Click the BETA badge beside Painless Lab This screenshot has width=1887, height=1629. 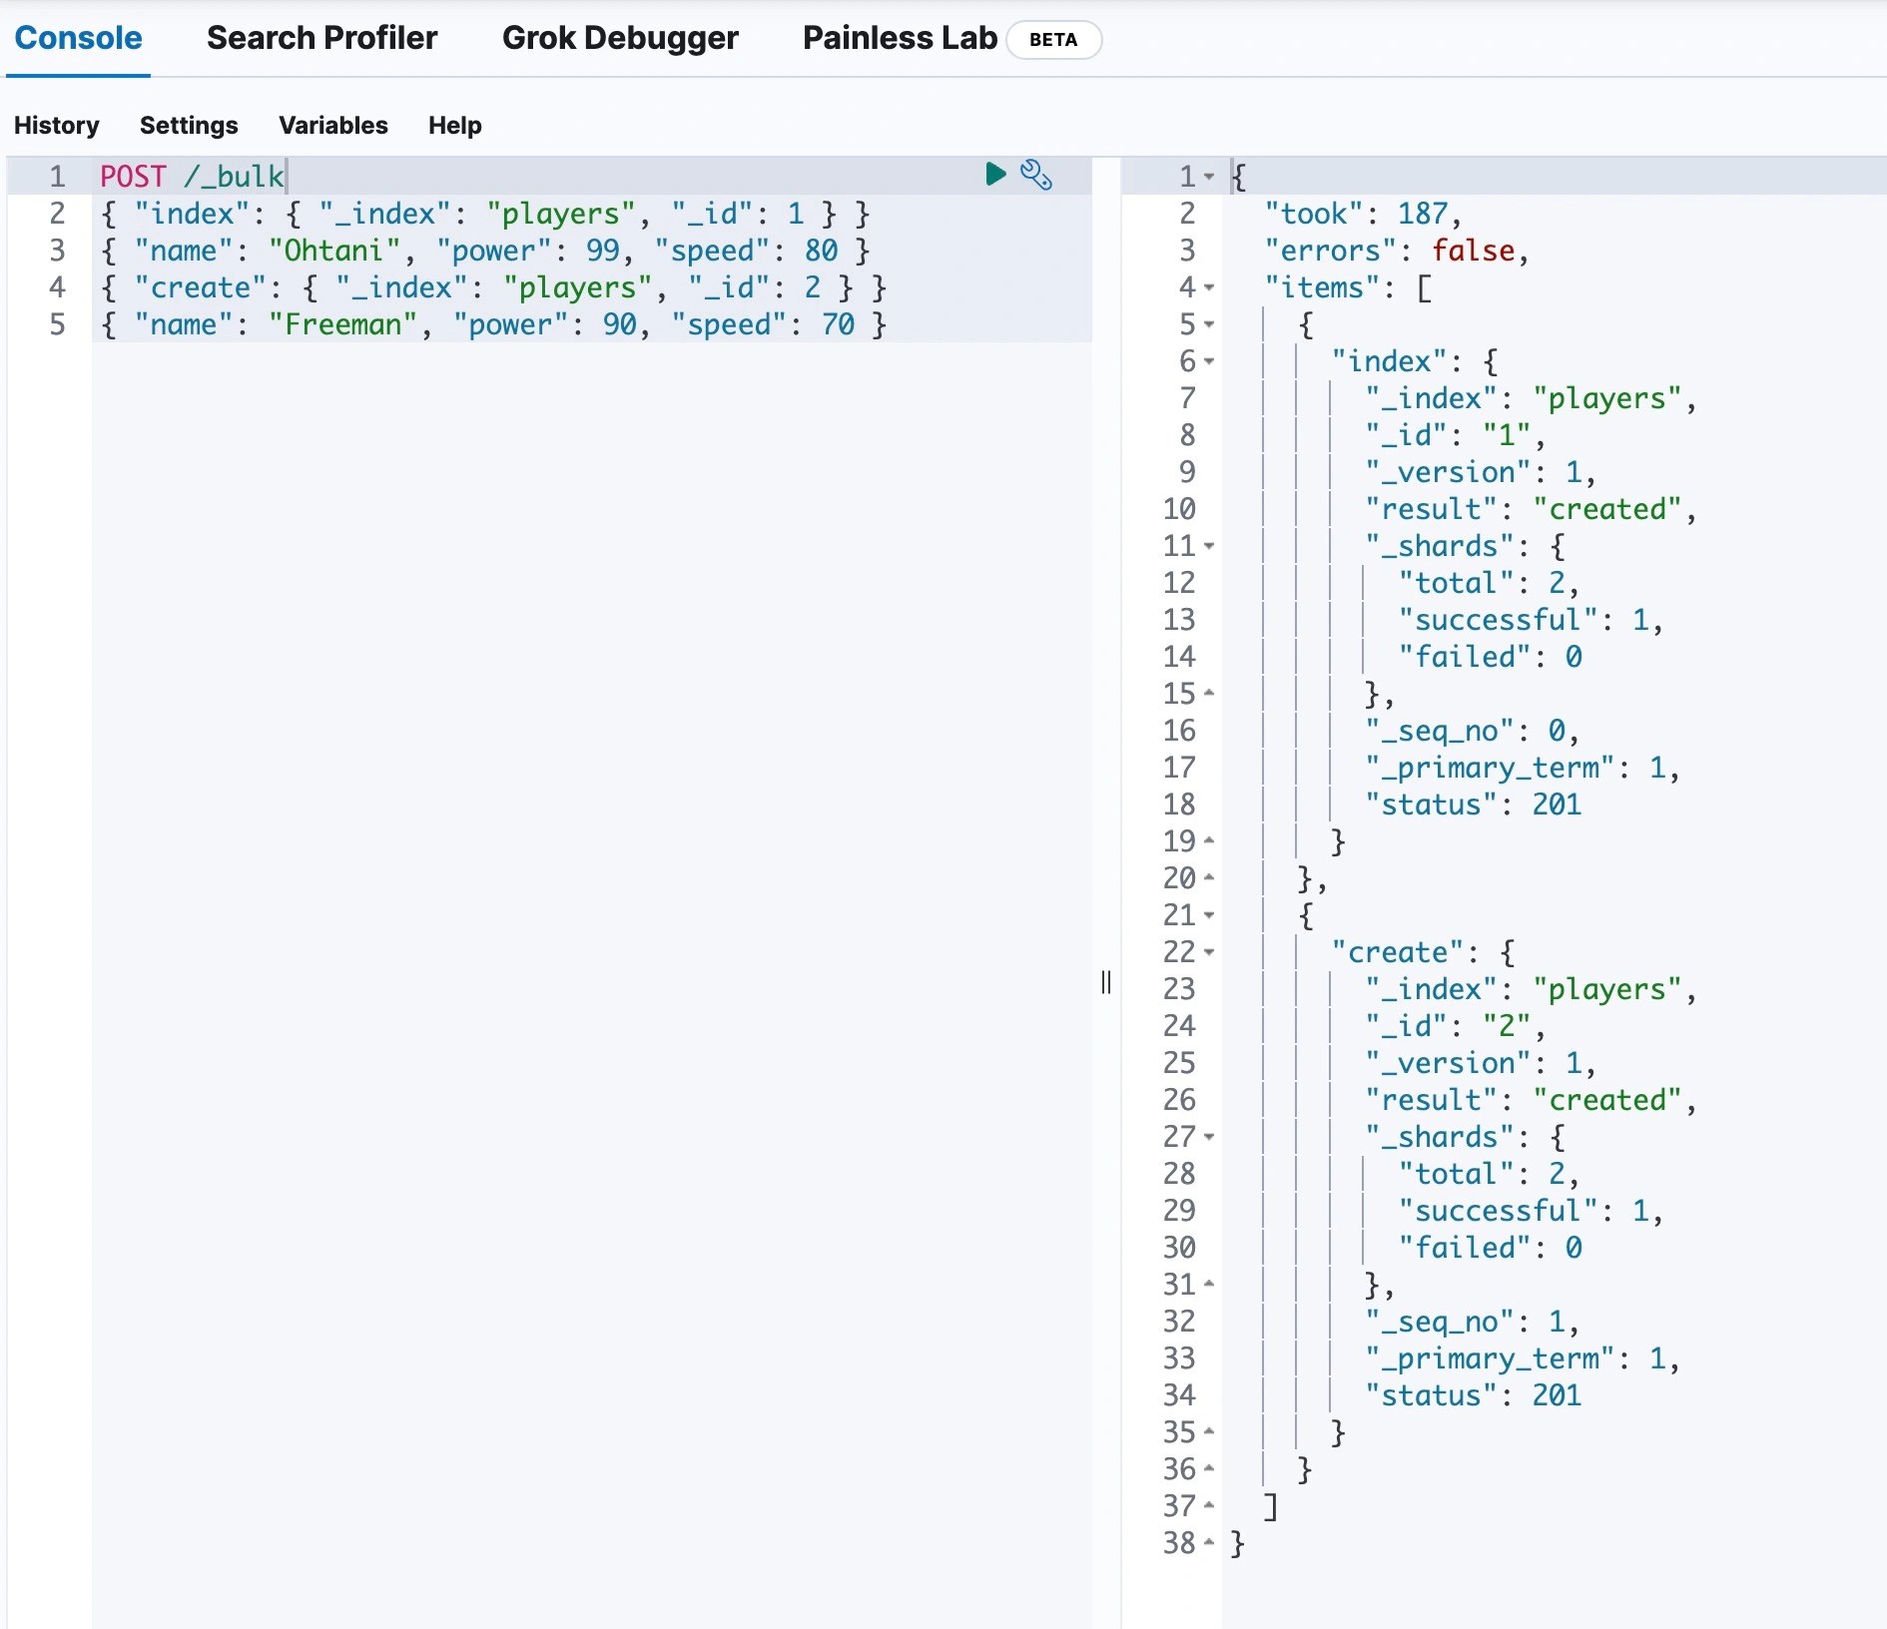click(1053, 40)
